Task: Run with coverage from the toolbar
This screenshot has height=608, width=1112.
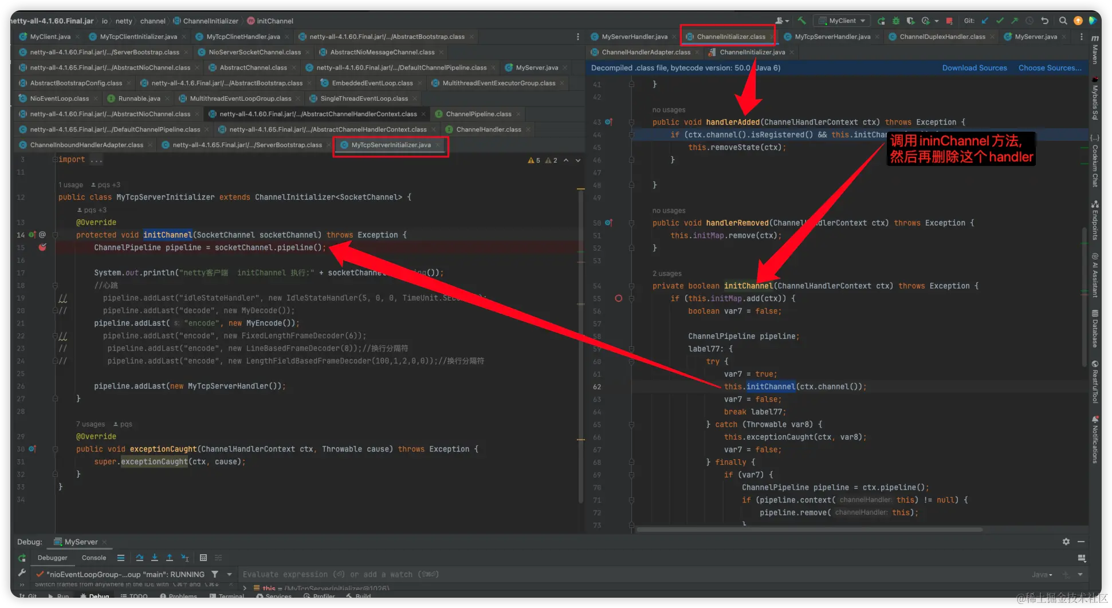Action: [x=910, y=21]
